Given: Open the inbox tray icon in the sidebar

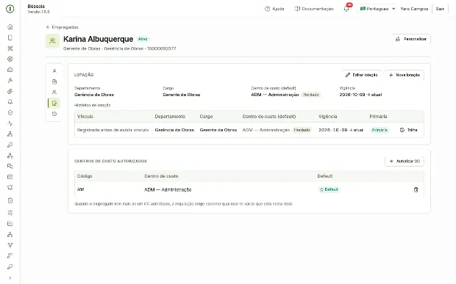Looking at the screenshot, I should 10,70.
